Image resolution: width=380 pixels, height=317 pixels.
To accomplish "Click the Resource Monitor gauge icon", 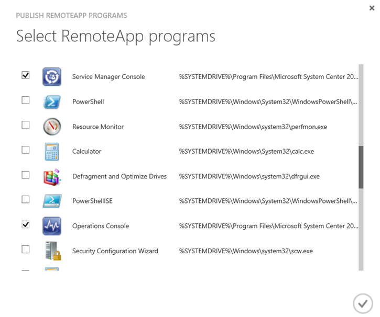I will tap(52, 127).
